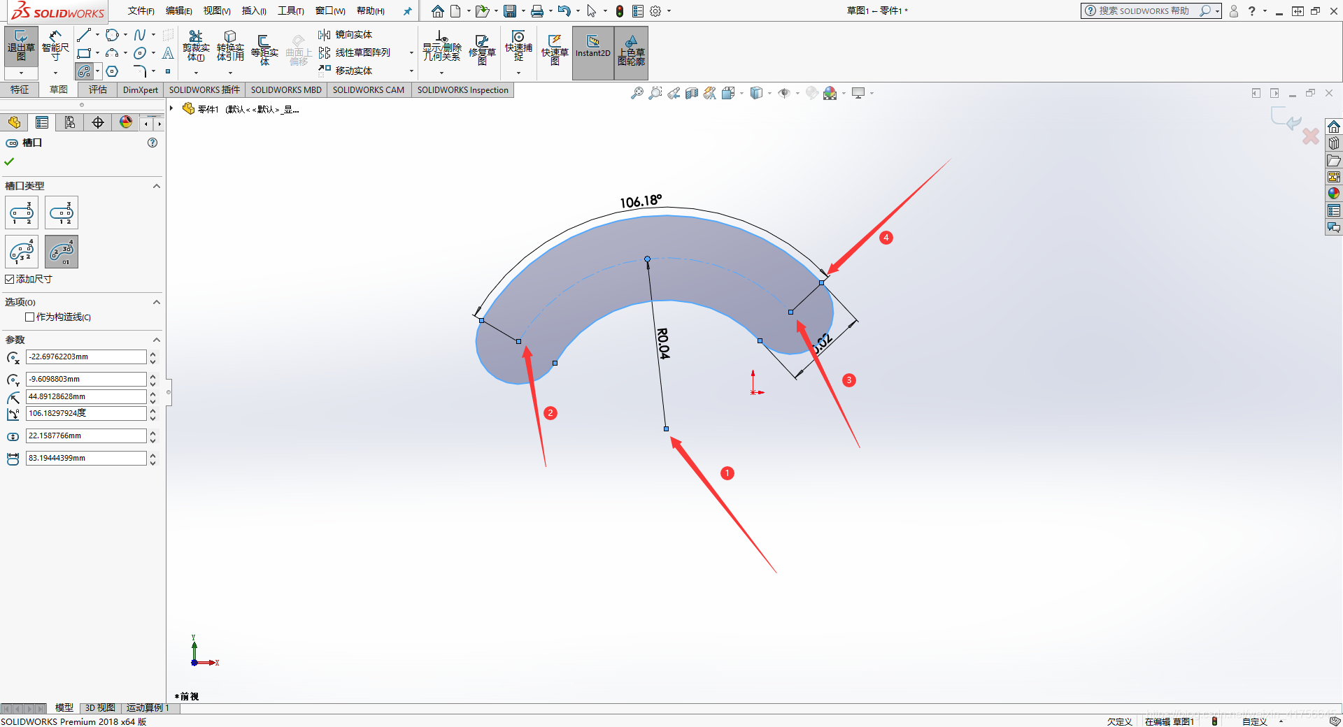Collapse the 参数 (Parameters) section

tap(157, 340)
